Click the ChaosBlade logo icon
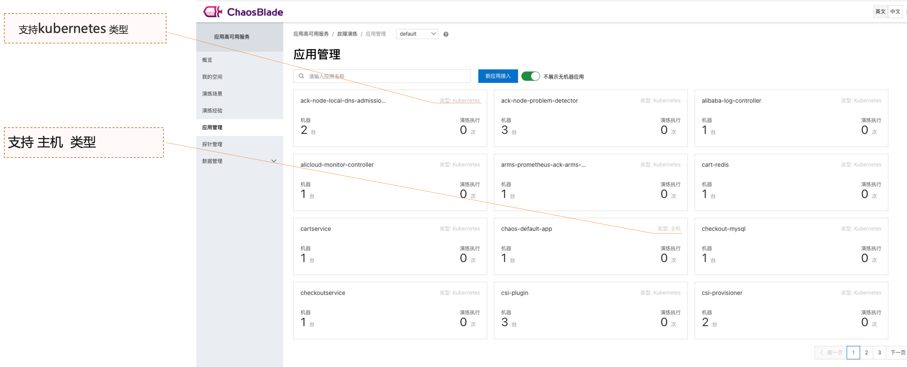Viewport: 907px width, 367px height. [213, 12]
